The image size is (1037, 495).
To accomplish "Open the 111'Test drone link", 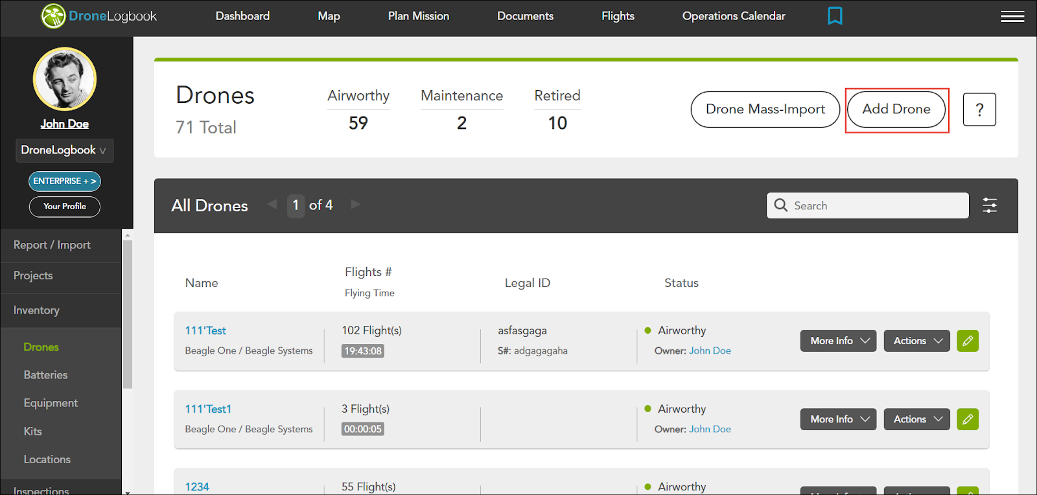I will coord(205,331).
